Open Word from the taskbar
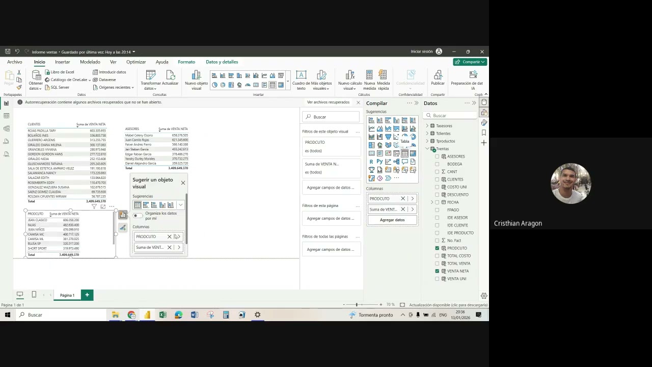Screen dimensions: 652x367 (194, 315)
